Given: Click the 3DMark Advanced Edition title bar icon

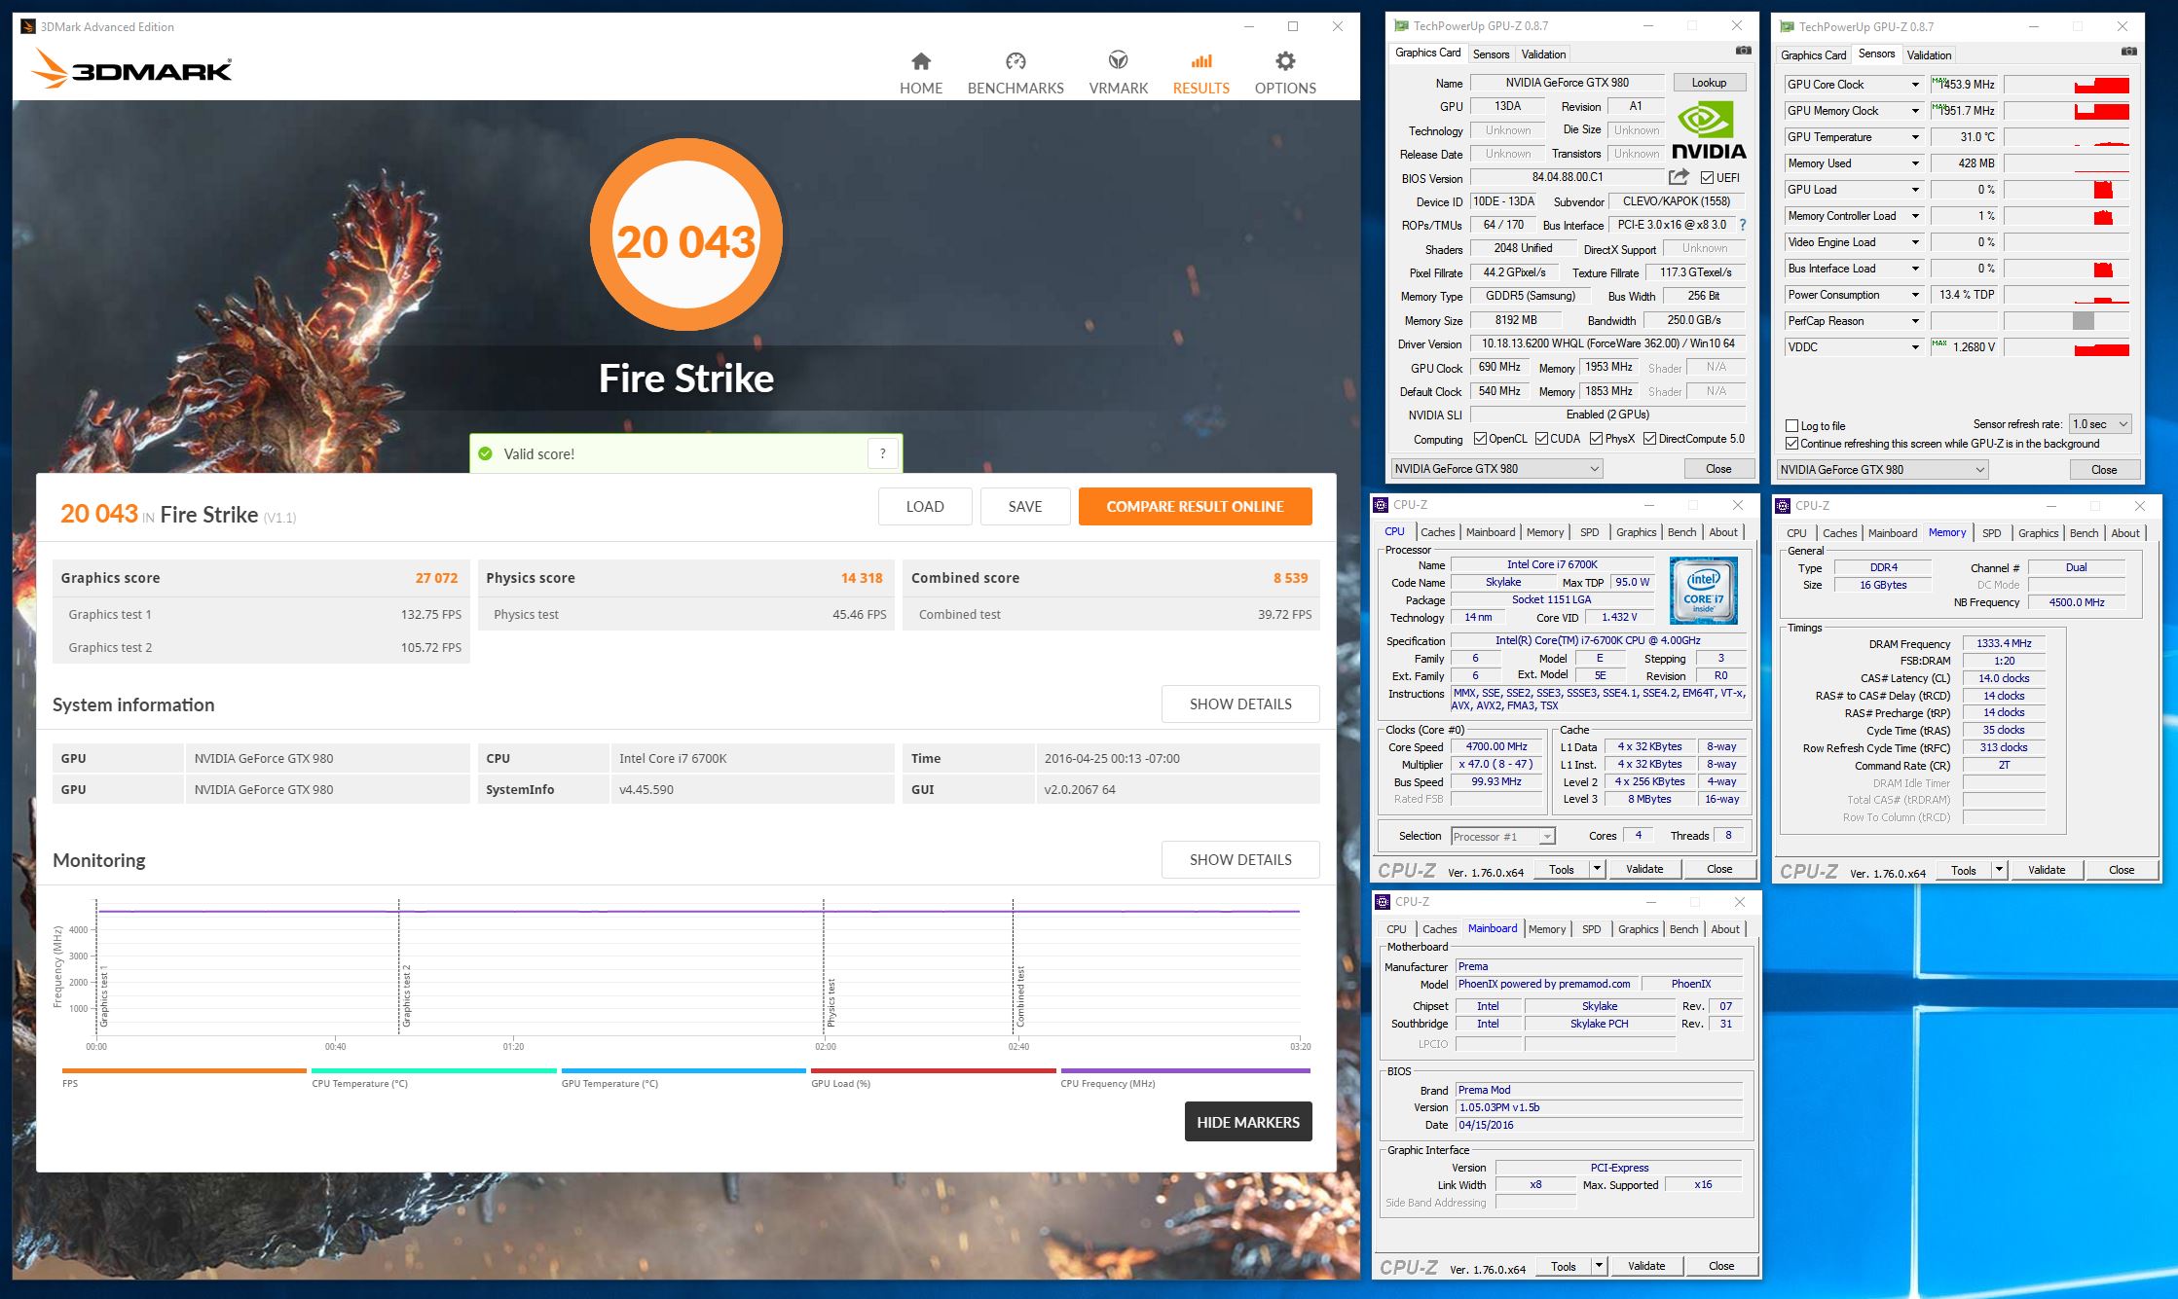Looking at the screenshot, I should coord(27,26).
